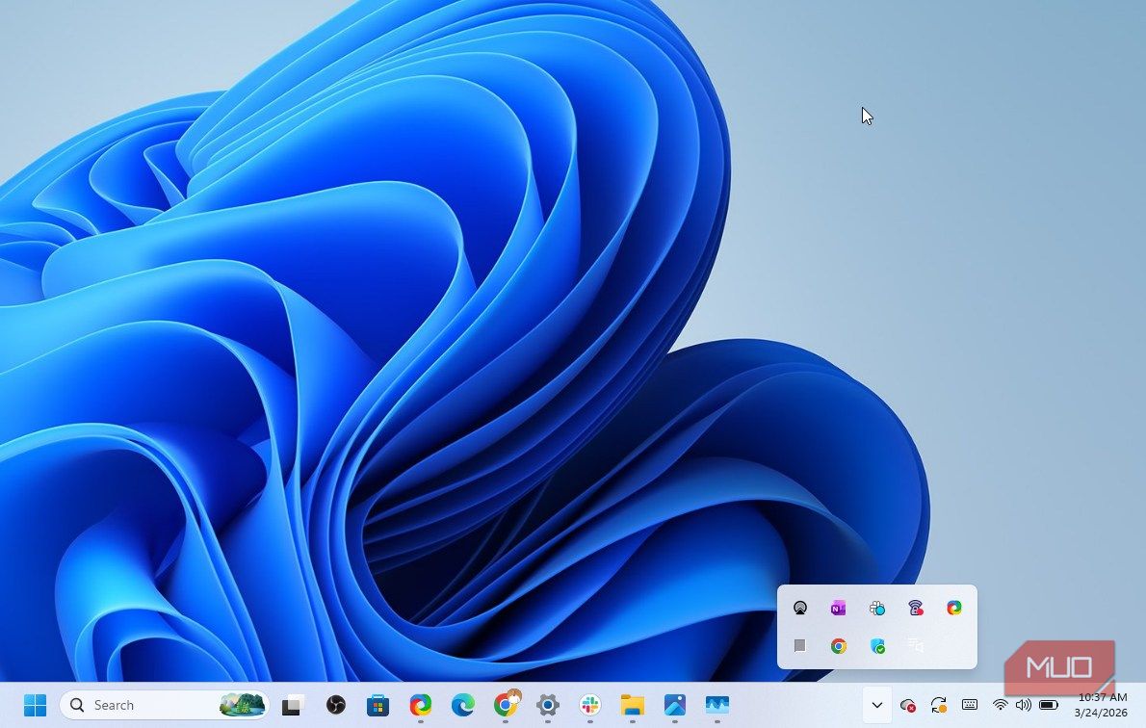Open Wi-Fi network settings in tray

tap(1001, 705)
